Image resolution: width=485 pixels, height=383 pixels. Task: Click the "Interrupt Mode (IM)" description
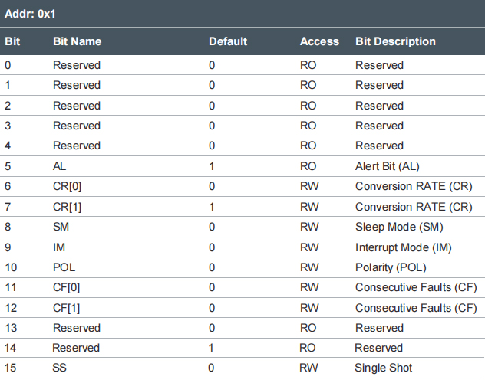404,247
